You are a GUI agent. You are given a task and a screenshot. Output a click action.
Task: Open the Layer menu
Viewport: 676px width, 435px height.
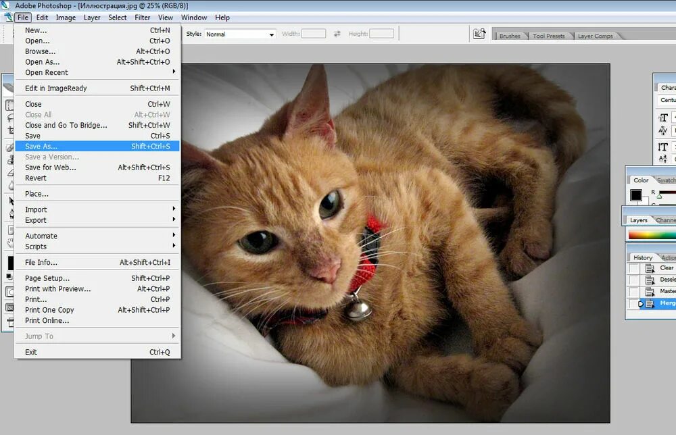(92, 18)
